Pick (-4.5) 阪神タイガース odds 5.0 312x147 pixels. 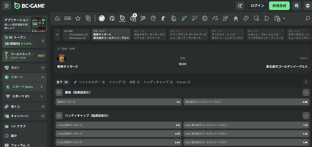pos(118,125)
